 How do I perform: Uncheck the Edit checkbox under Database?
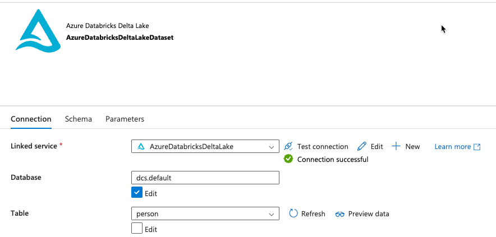[x=136, y=193]
